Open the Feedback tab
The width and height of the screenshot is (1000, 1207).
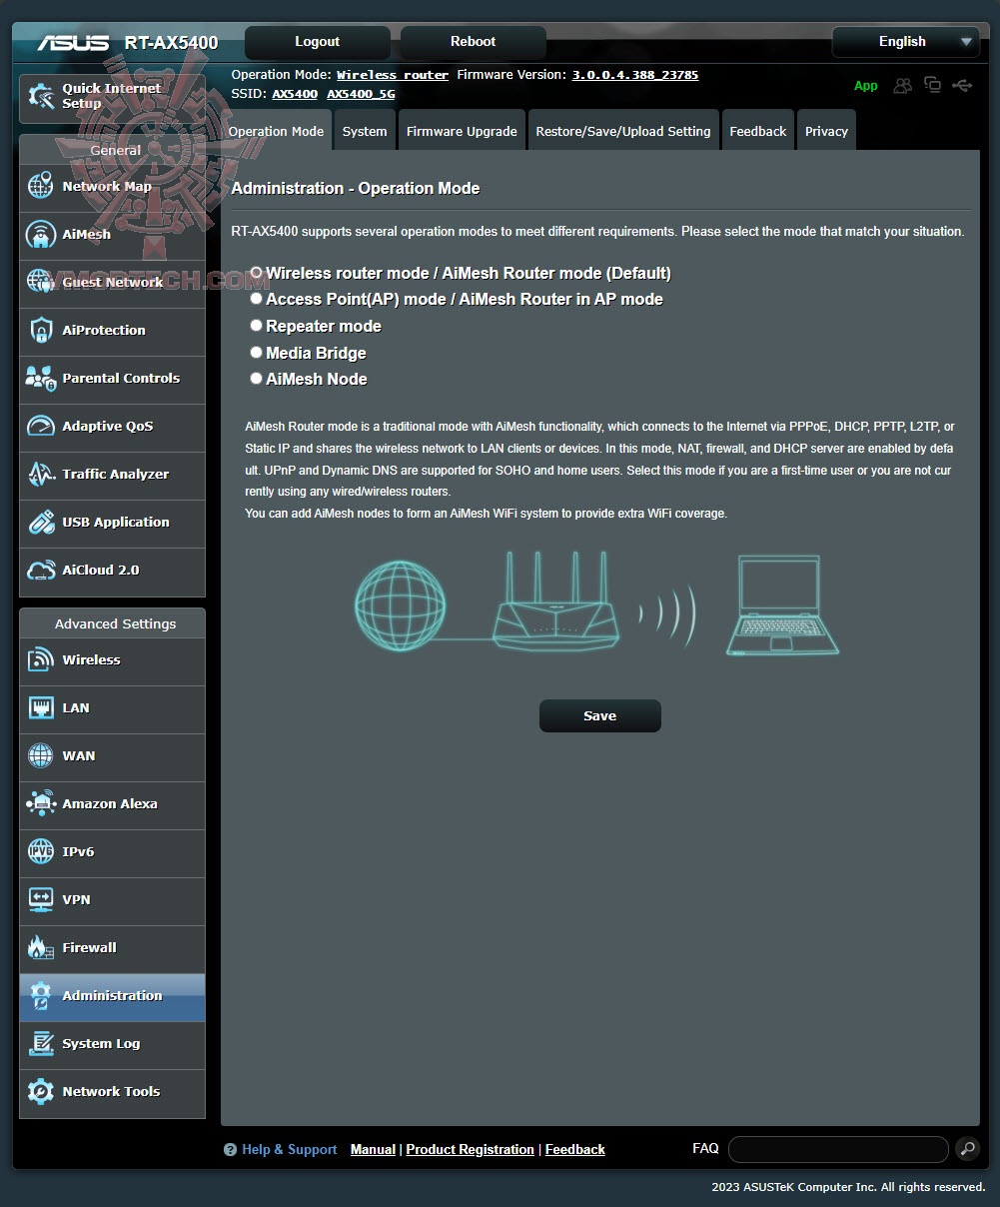(758, 131)
